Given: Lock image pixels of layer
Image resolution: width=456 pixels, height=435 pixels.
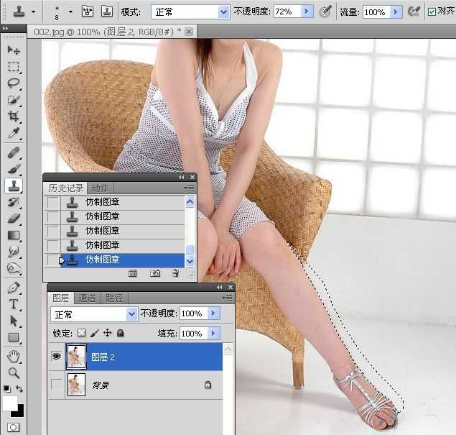Looking at the screenshot, I should point(95,333).
